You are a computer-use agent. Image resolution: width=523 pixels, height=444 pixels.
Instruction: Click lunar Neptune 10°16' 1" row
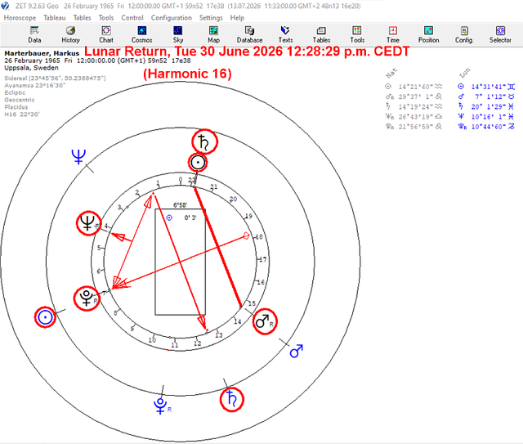tap(486, 116)
